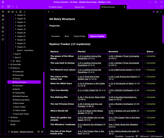164x138 pixels.
Task: Click the Obsidian logo in the title bar
Action: click(x=3, y=2)
